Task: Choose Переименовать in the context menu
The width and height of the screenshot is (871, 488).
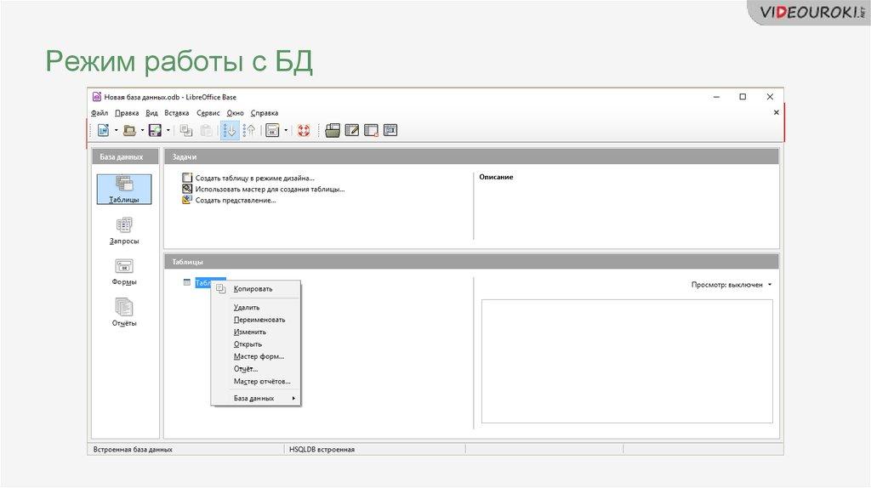Action: [x=259, y=320]
